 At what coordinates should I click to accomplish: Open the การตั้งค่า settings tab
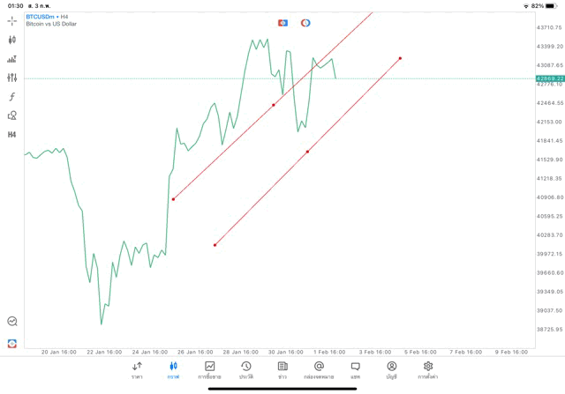[x=428, y=369]
